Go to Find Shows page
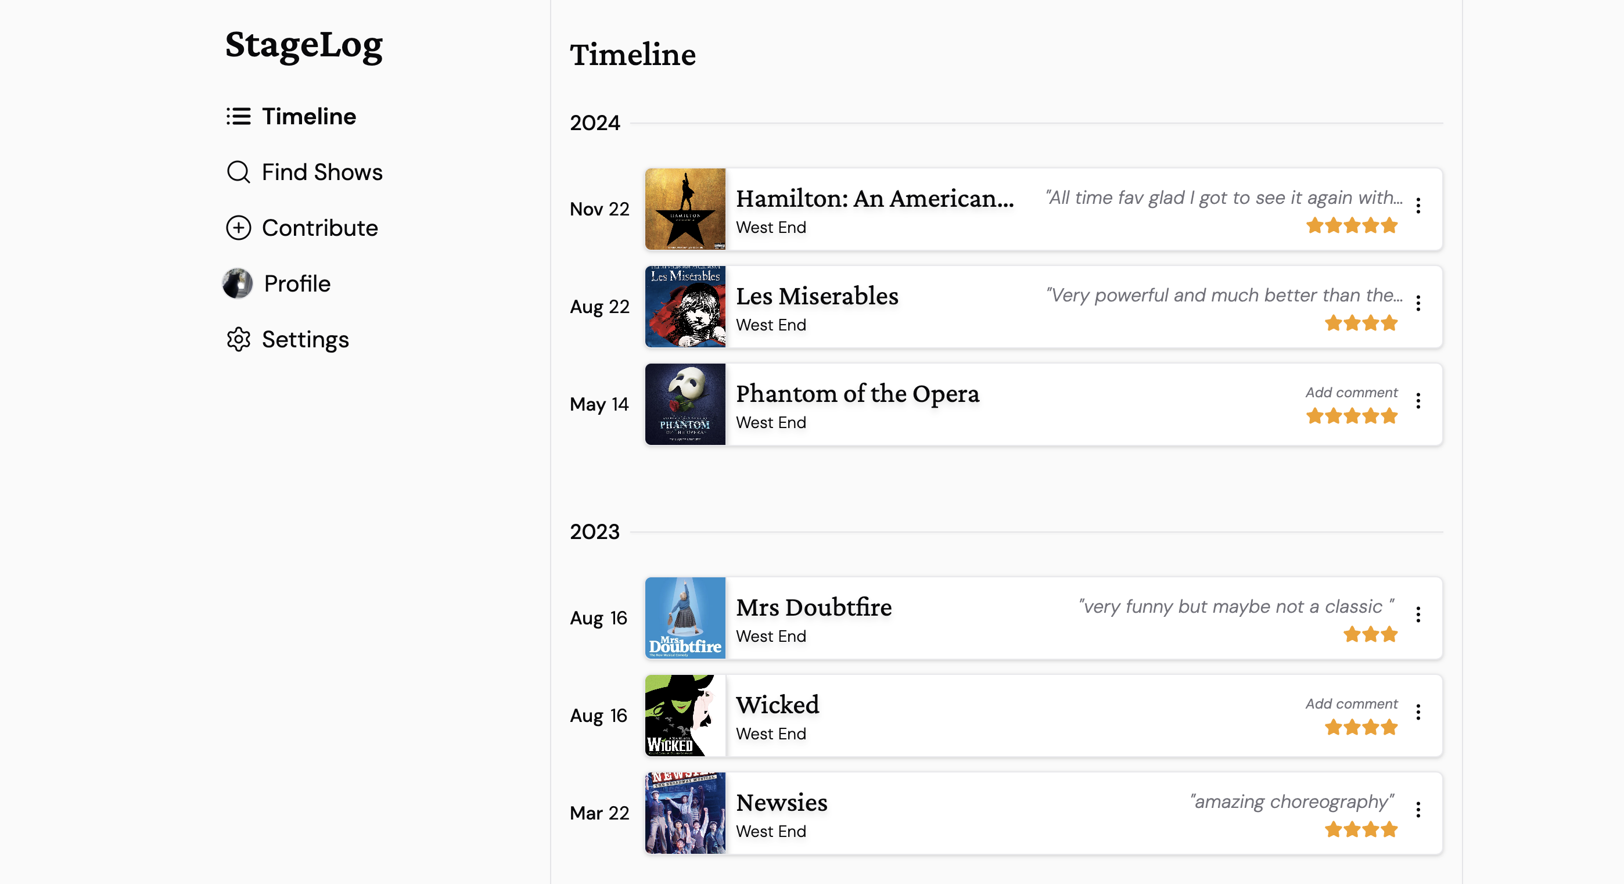This screenshot has height=884, width=1624. pyautogui.click(x=322, y=172)
